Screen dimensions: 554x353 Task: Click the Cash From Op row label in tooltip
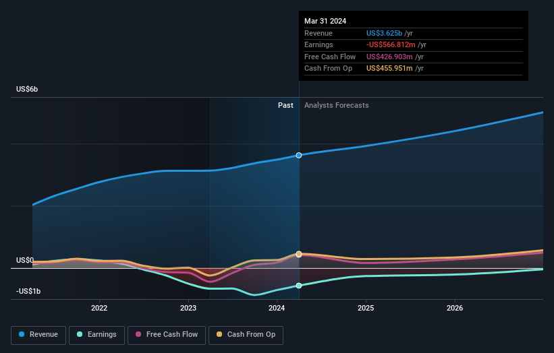[x=328, y=69]
